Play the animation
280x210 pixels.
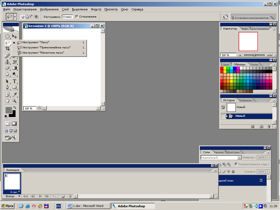(x=40, y=196)
